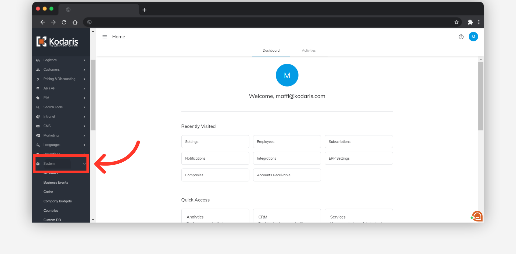Go forward with browser forward arrow

pos(53,22)
